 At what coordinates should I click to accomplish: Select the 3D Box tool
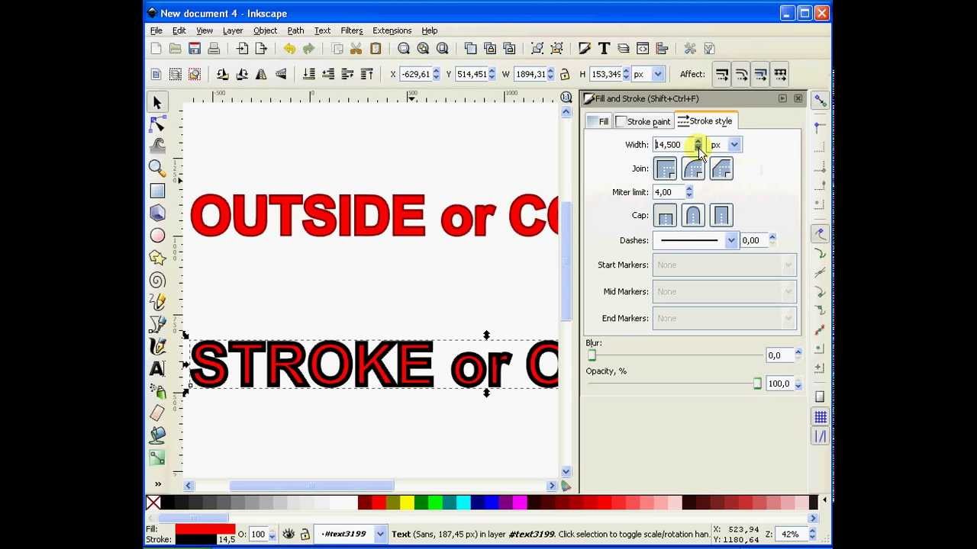157,213
